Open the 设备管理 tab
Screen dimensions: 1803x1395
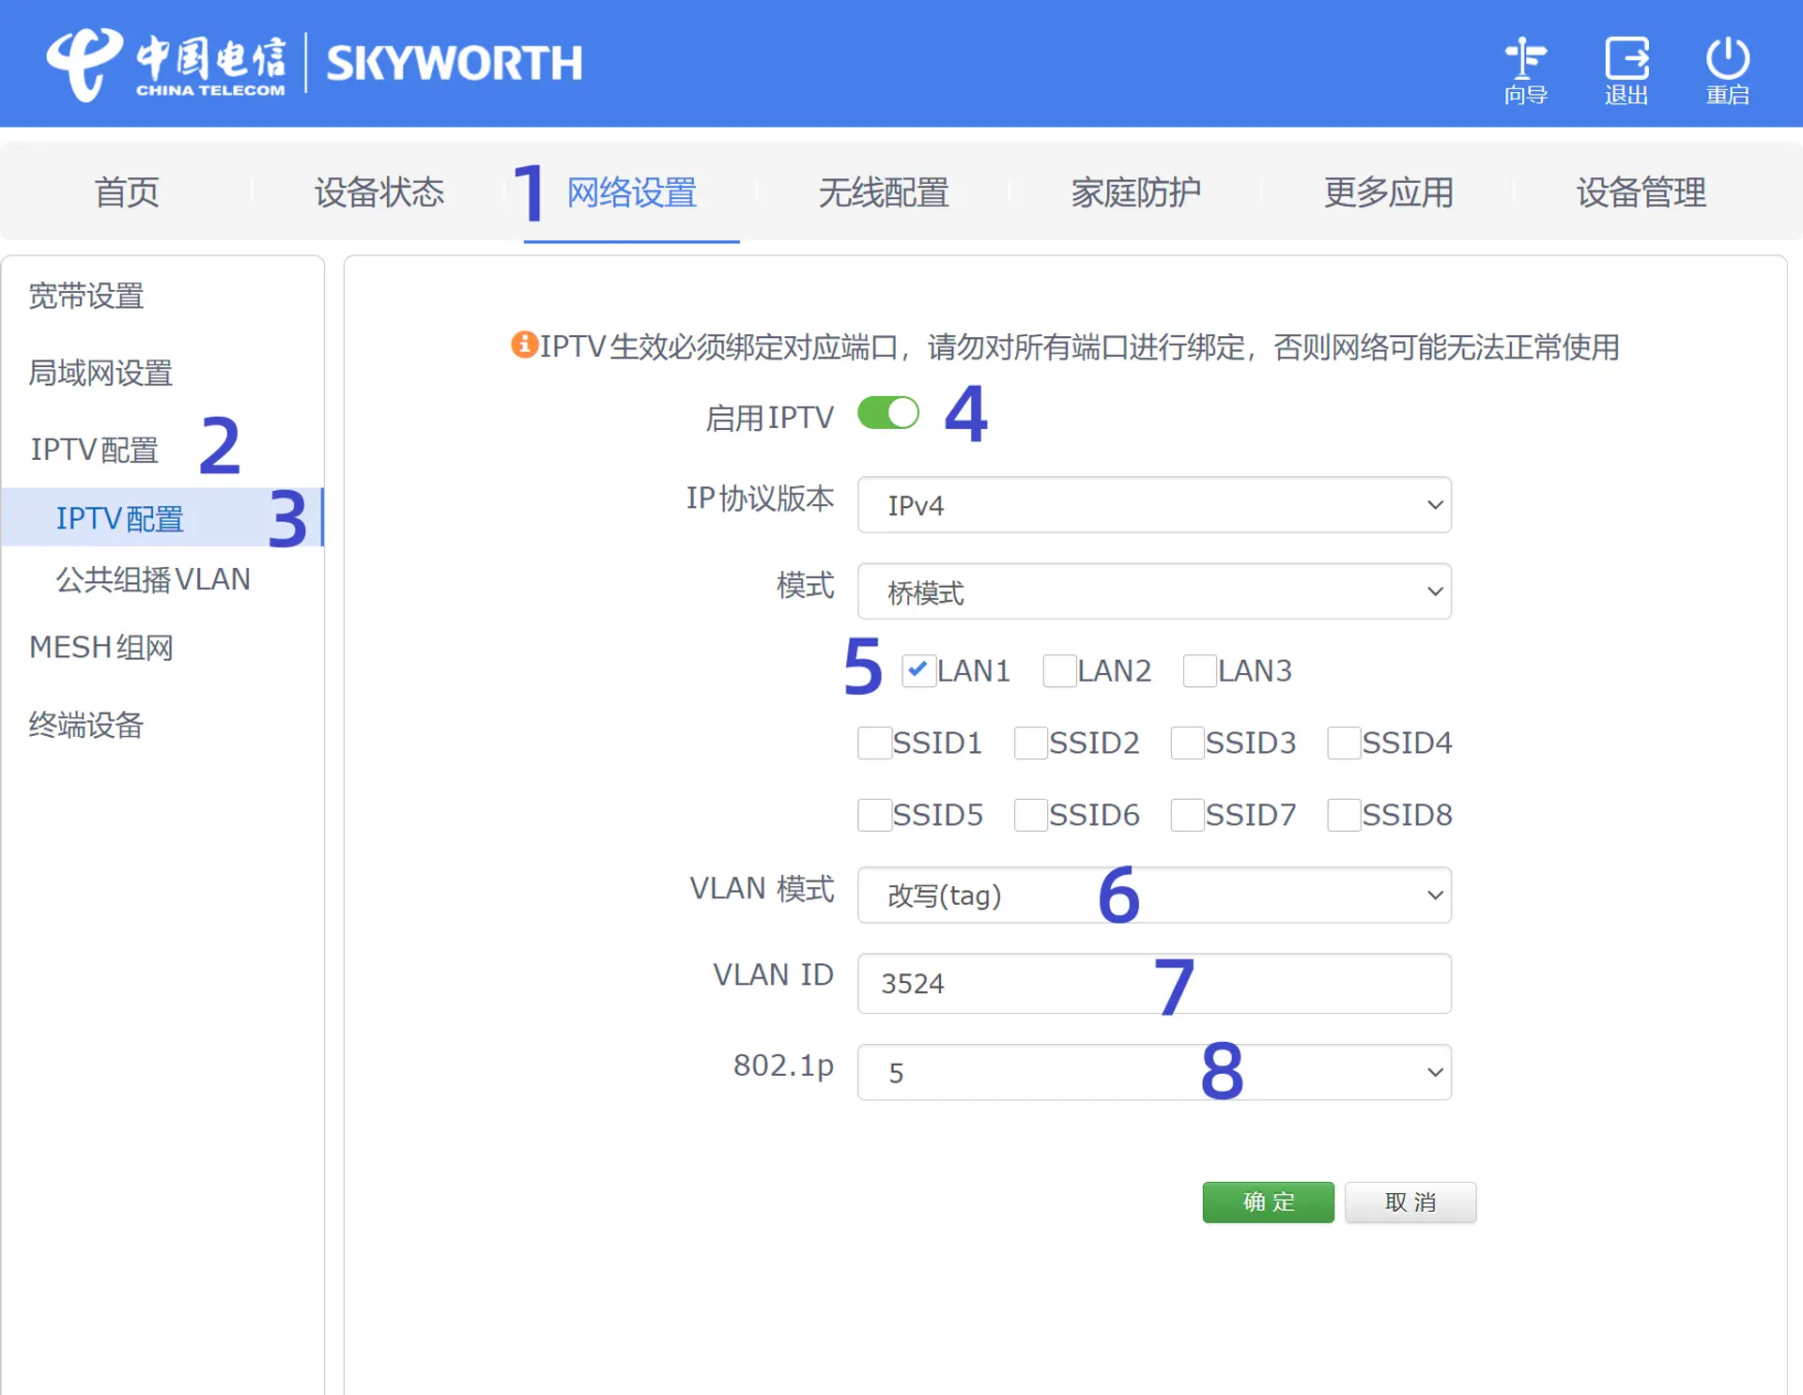1641,192
